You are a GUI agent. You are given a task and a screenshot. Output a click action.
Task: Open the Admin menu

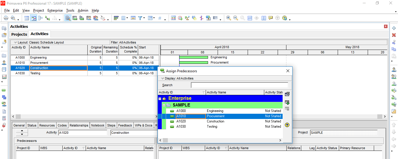pyautogui.click(x=83, y=10)
